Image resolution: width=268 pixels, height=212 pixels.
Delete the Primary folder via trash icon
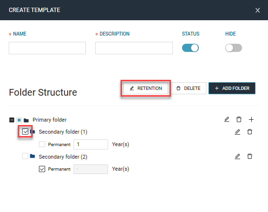coord(239,119)
